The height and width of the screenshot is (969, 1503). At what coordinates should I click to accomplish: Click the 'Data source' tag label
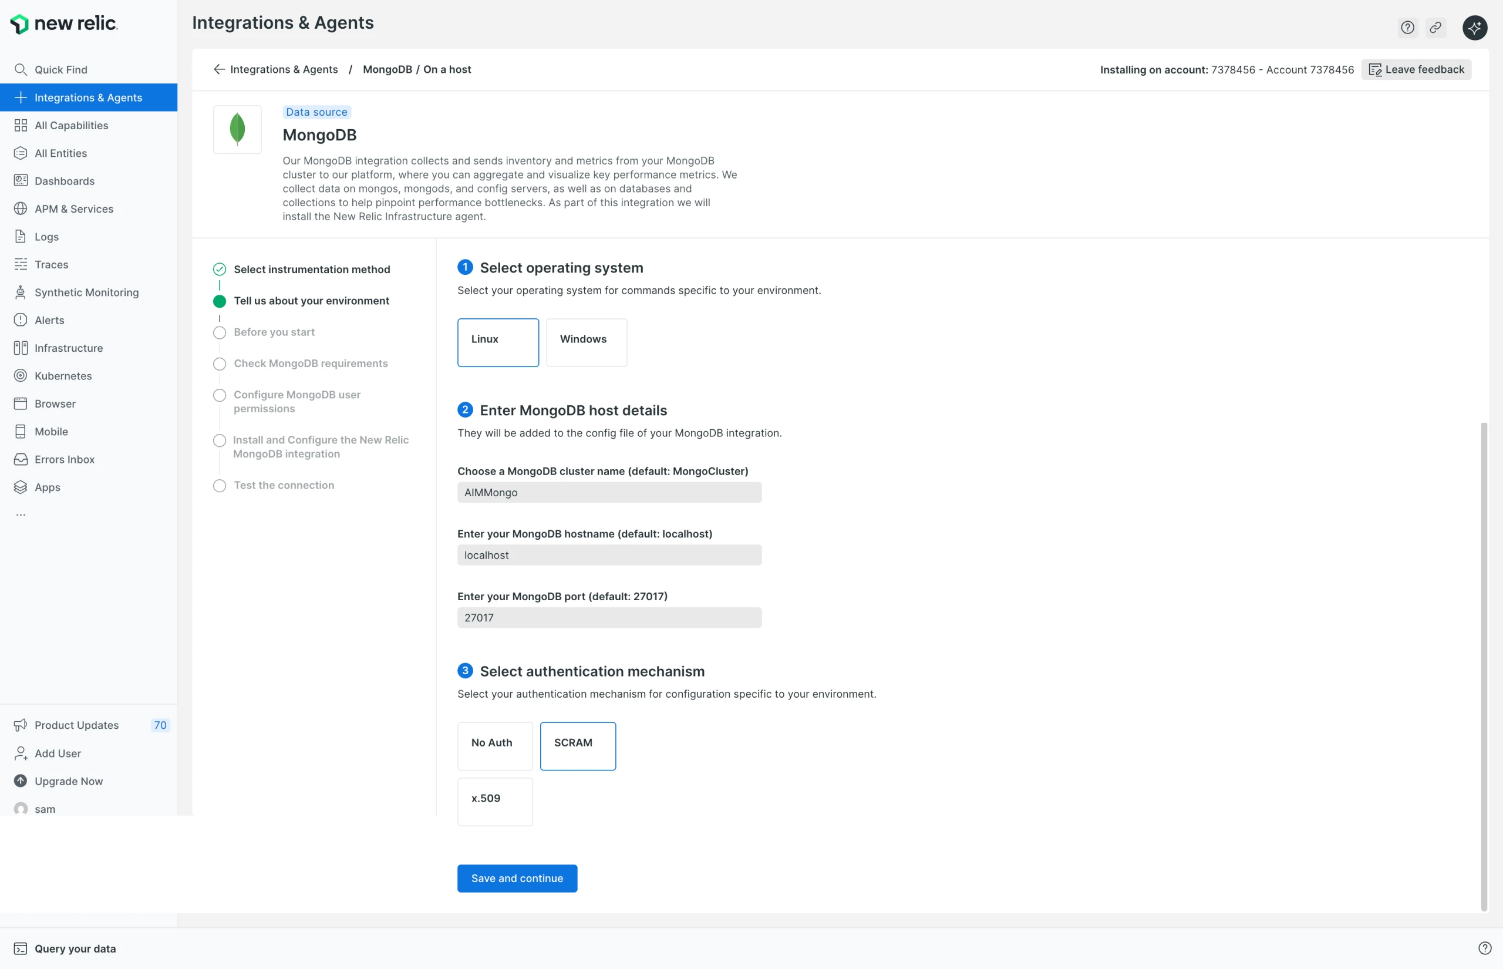pyautogui.click(x=317, y=112)
